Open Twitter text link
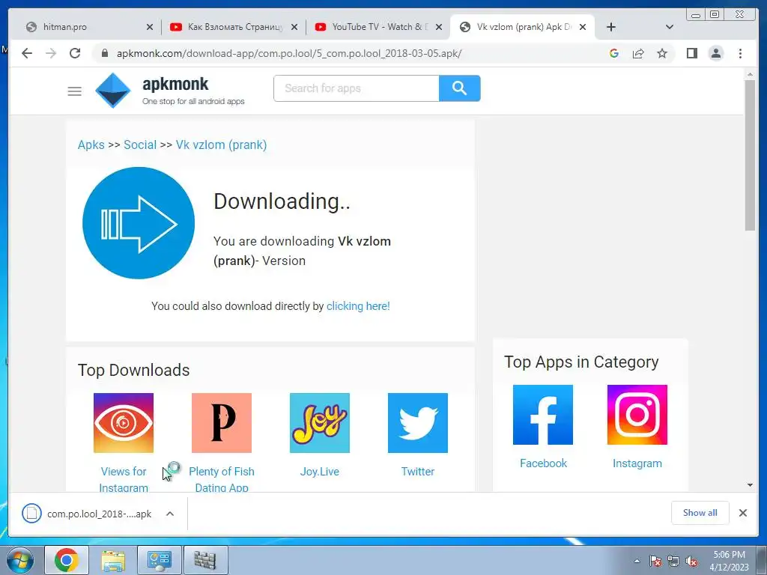 pyautogui.click(x=418, y=472)
